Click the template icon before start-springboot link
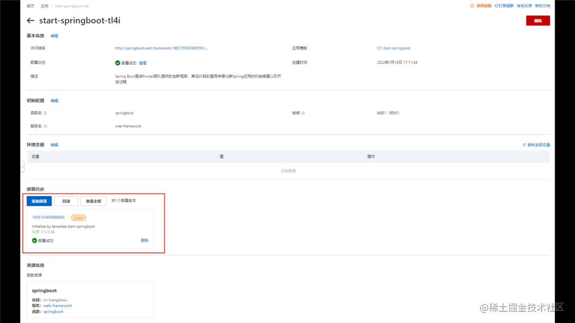The height and width of the screenshot is (323, 575). tap(379, 48)
